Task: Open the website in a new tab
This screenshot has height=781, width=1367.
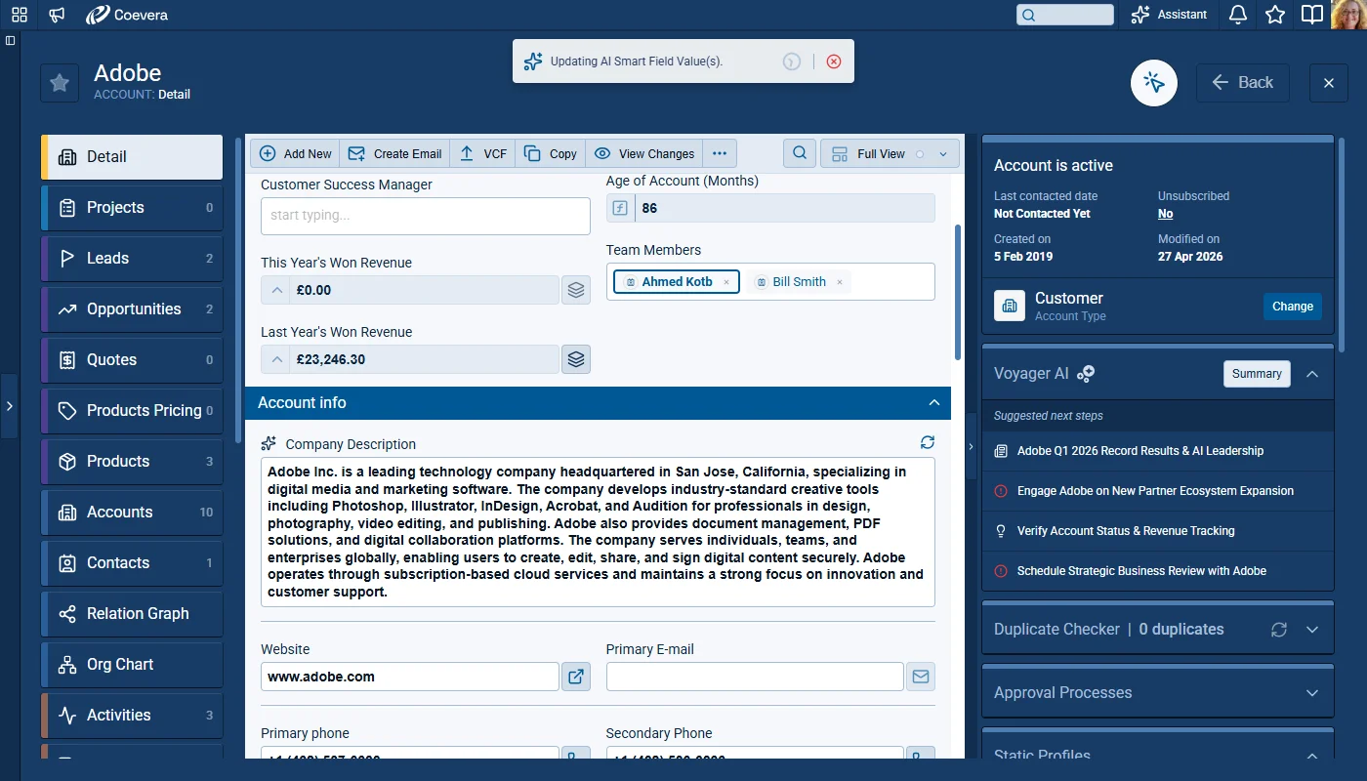Action: [576, 677]
